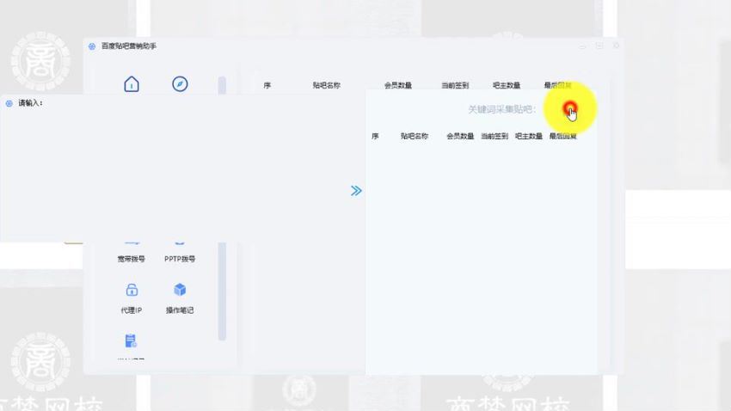Sort by 吧主数量 column in back table
Viewport: 731px width, 411px height.
(x=507, y=85)
